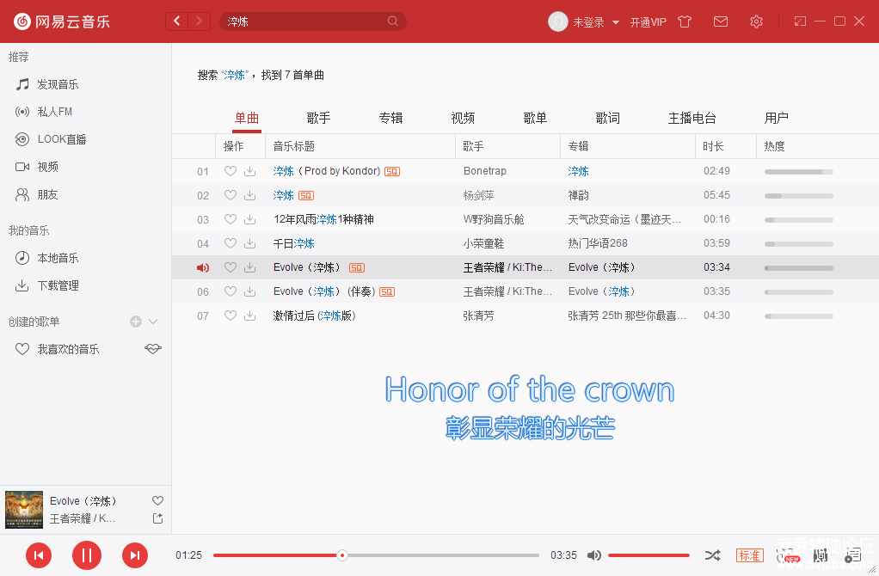The image size is (879, 576).
Task: Add a new playlist with the plus icon
Action: coord(136,322)
